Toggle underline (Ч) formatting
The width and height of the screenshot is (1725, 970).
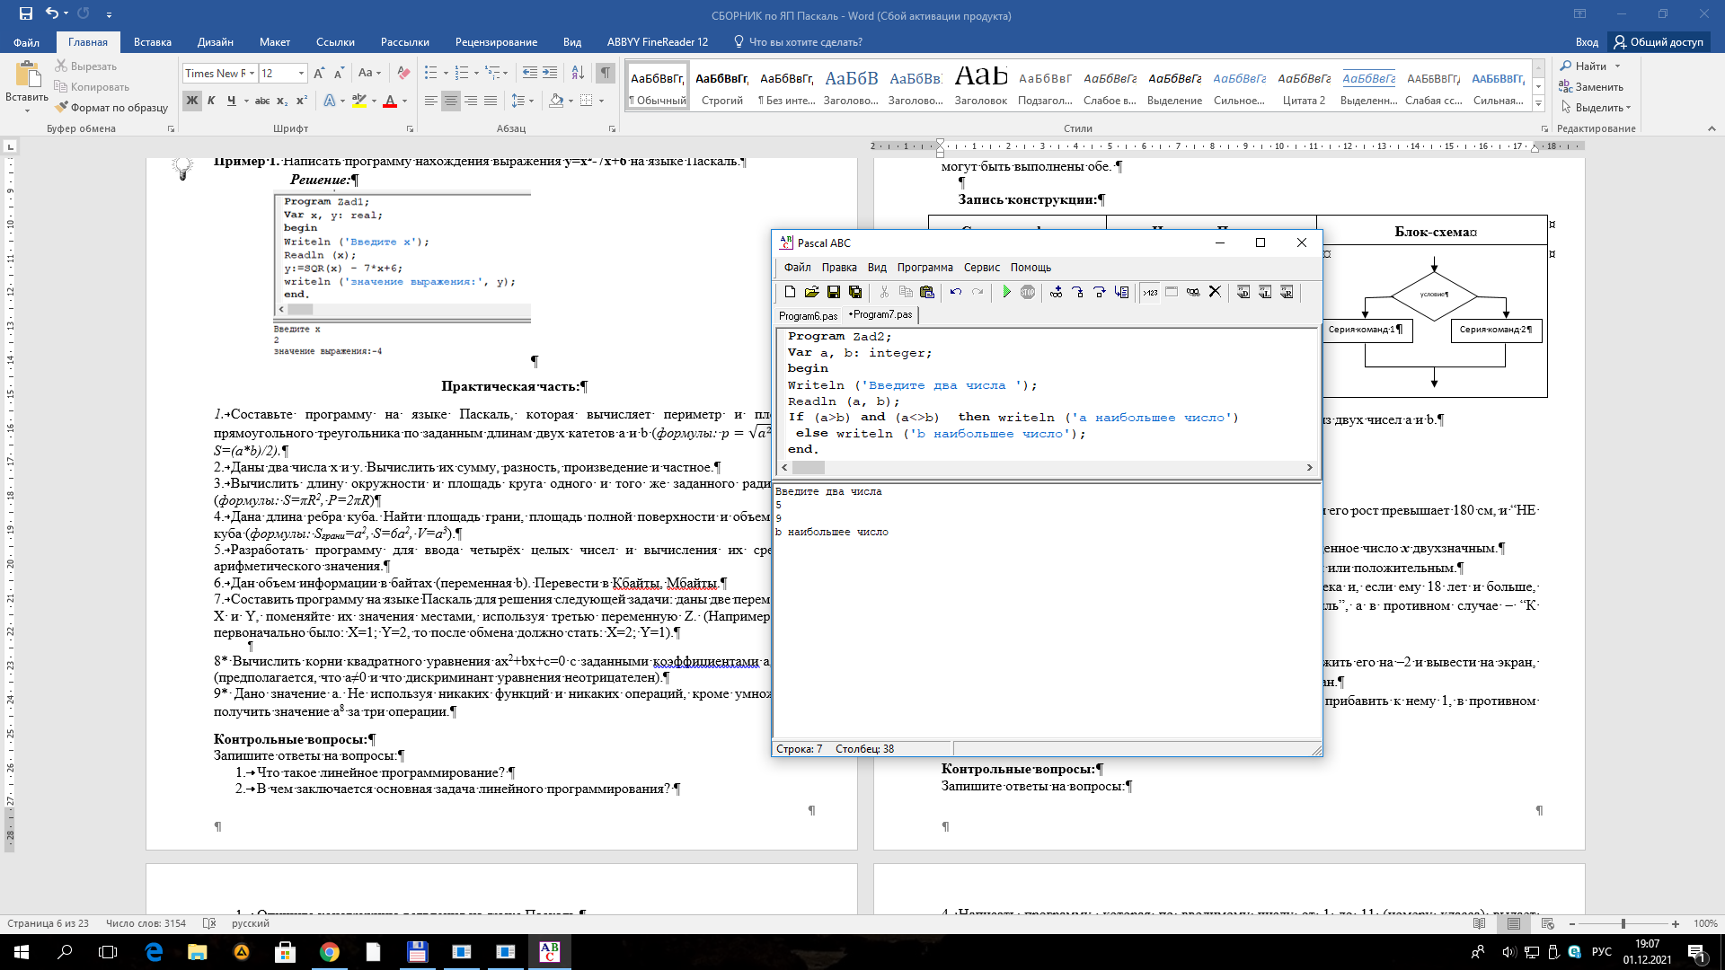(x=231, y=101)
